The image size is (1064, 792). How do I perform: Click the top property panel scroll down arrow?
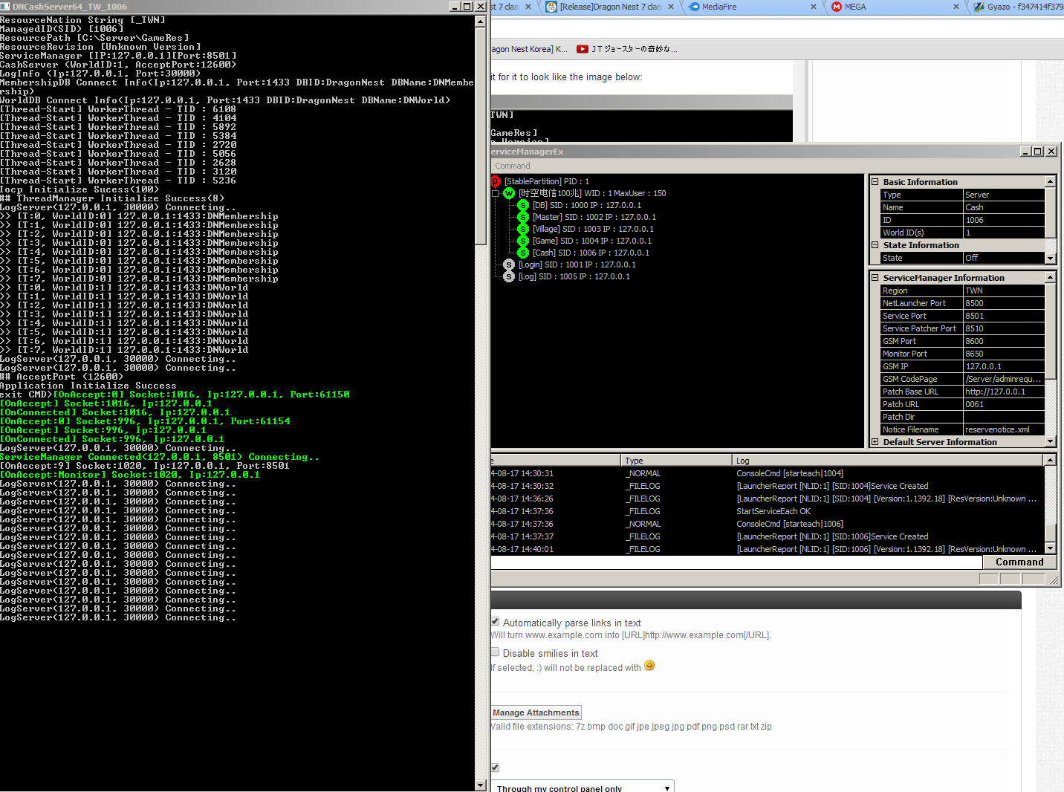tap(1050, 258)
